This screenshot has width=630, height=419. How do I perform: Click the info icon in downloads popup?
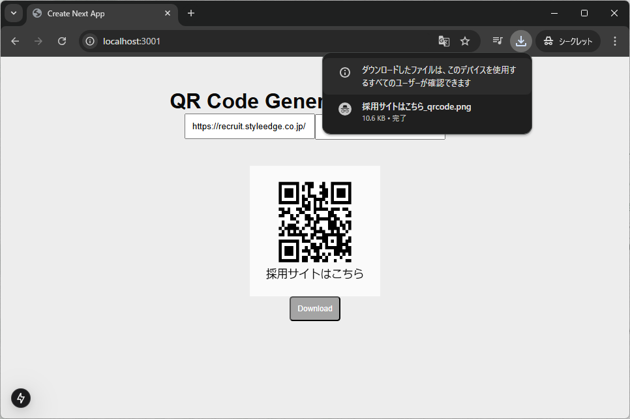click(x=345, y=72)
